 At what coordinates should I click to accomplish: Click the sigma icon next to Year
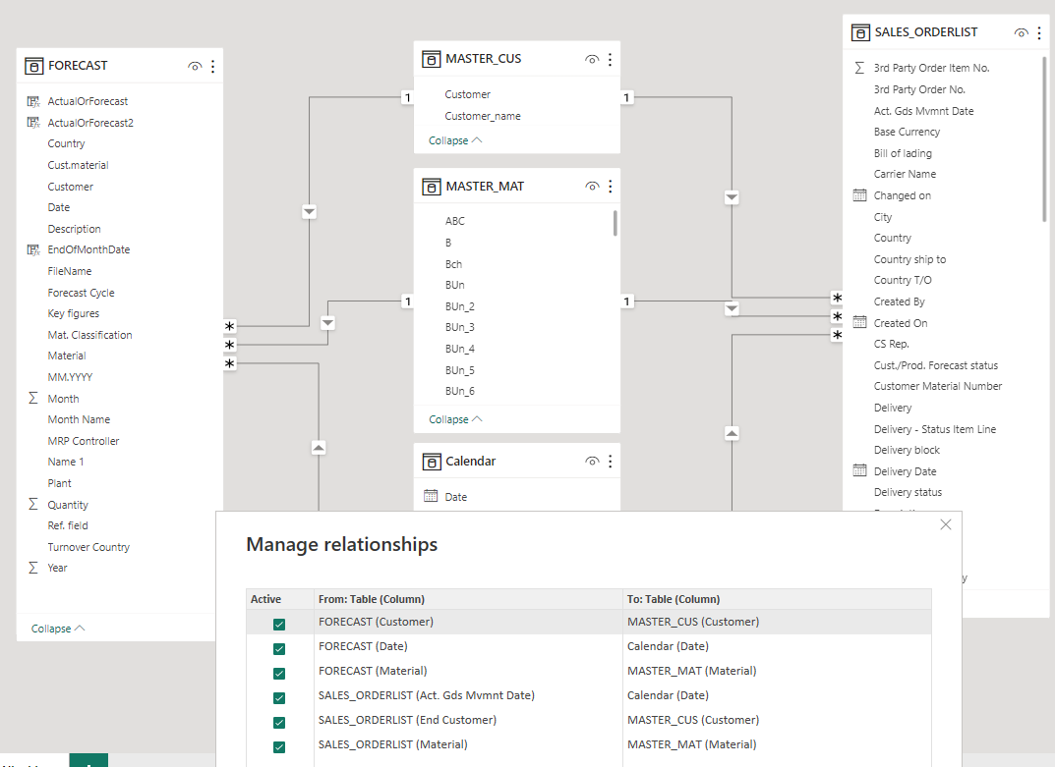click(33, 568)
